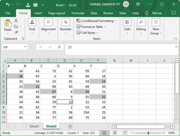
Task: Open the Page Layout tab
Action: pos(57,13)
